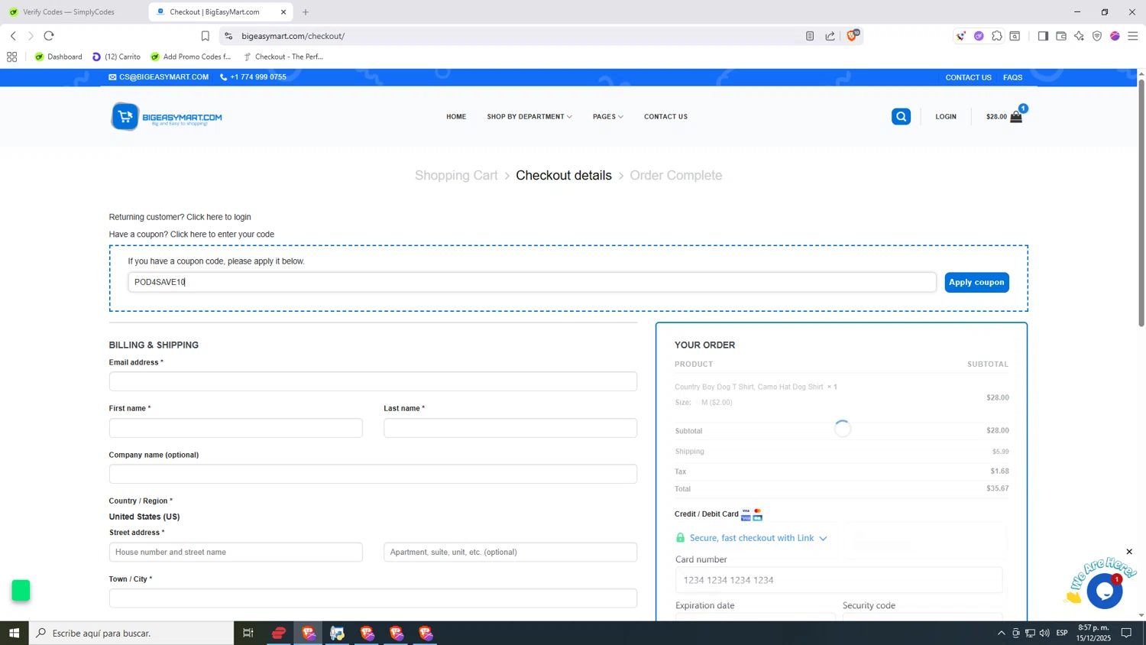The height and width of the screenshot is (645, 1146).
Task: Click the LOGIN link
Action: click(946, 117)
